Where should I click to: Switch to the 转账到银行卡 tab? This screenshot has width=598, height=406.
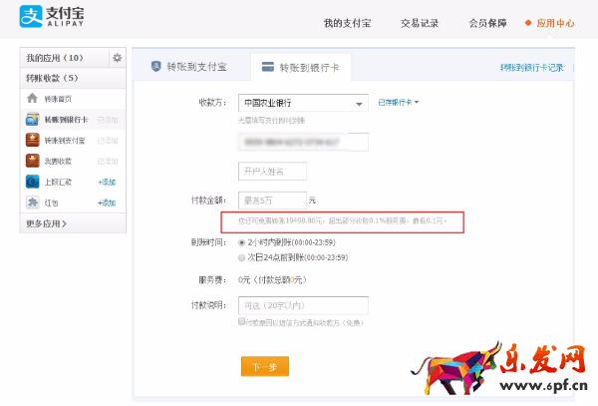[x=301, y=67]
